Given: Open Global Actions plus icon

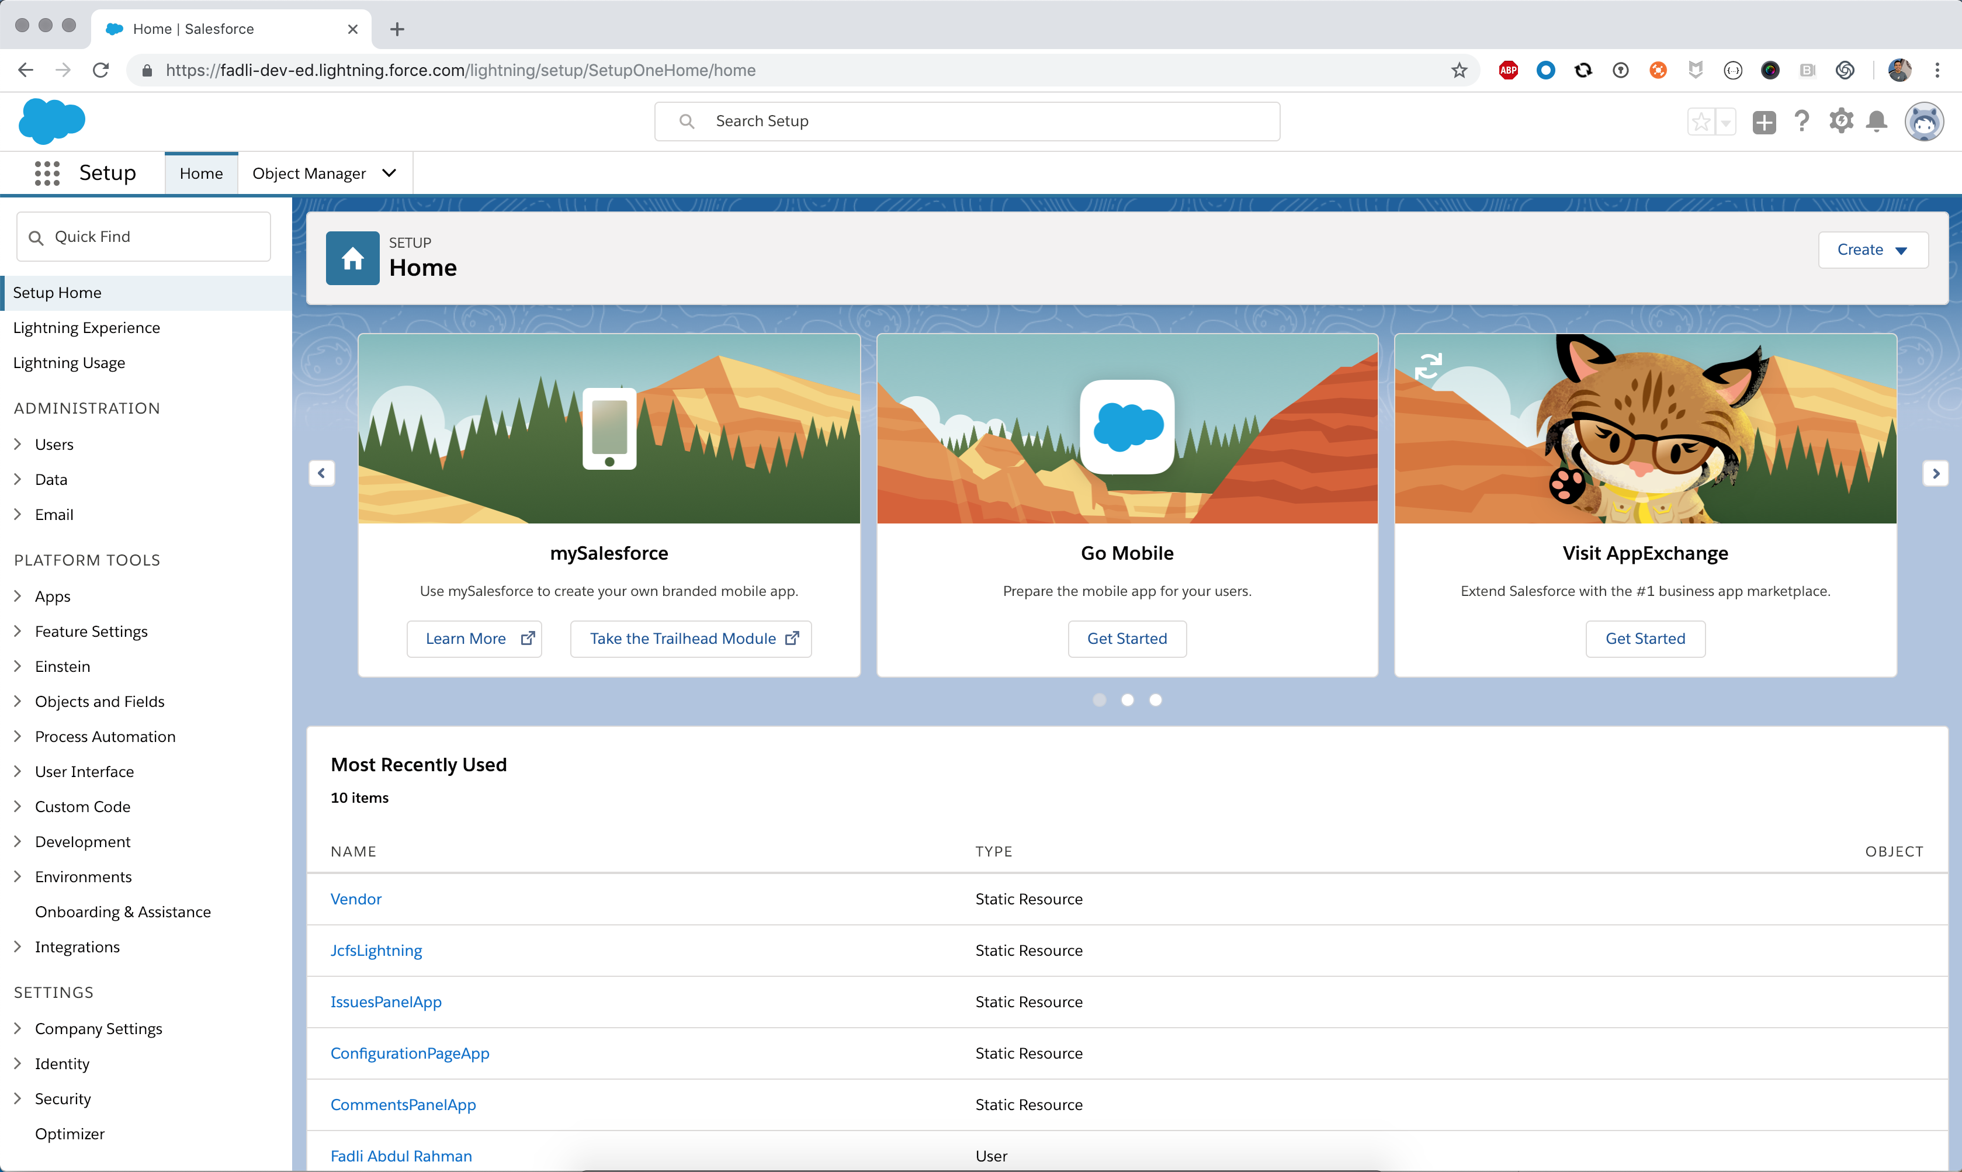Looking at the screenshot, I should point(1764,122).
